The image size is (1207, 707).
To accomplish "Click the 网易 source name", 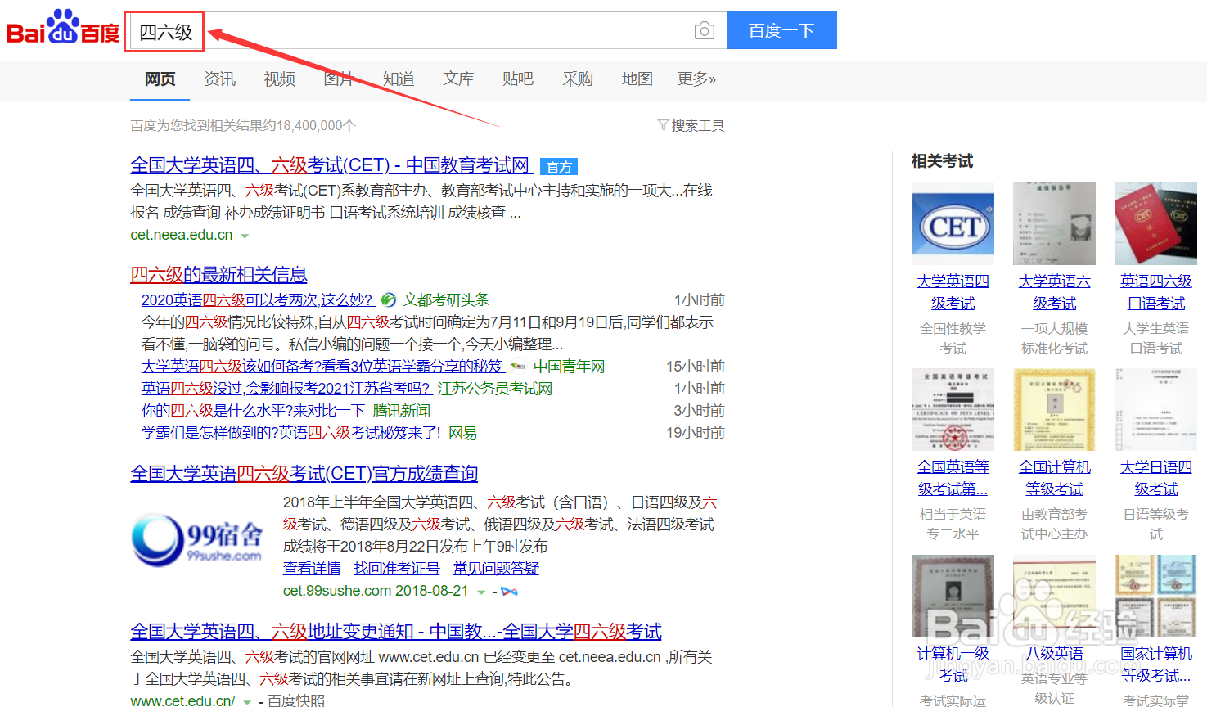I will 462,433.
